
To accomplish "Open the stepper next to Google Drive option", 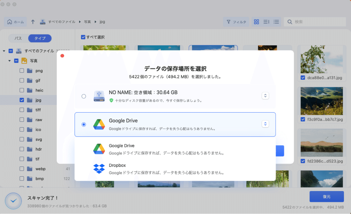I will pyautogui.click(x=265, y=124).
